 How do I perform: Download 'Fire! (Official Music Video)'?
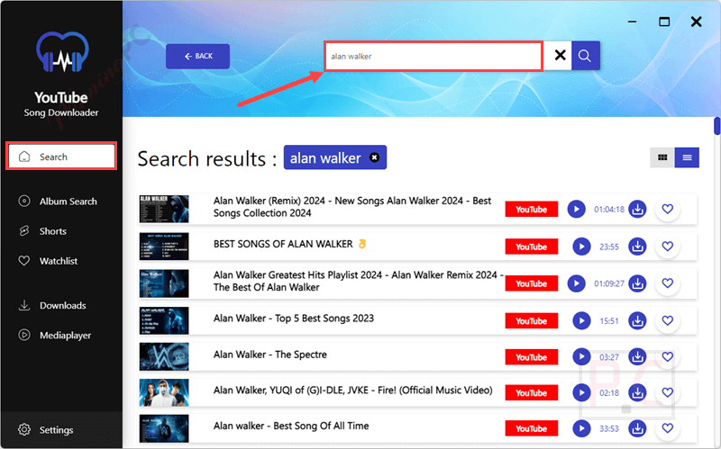[x=637, y=393]
